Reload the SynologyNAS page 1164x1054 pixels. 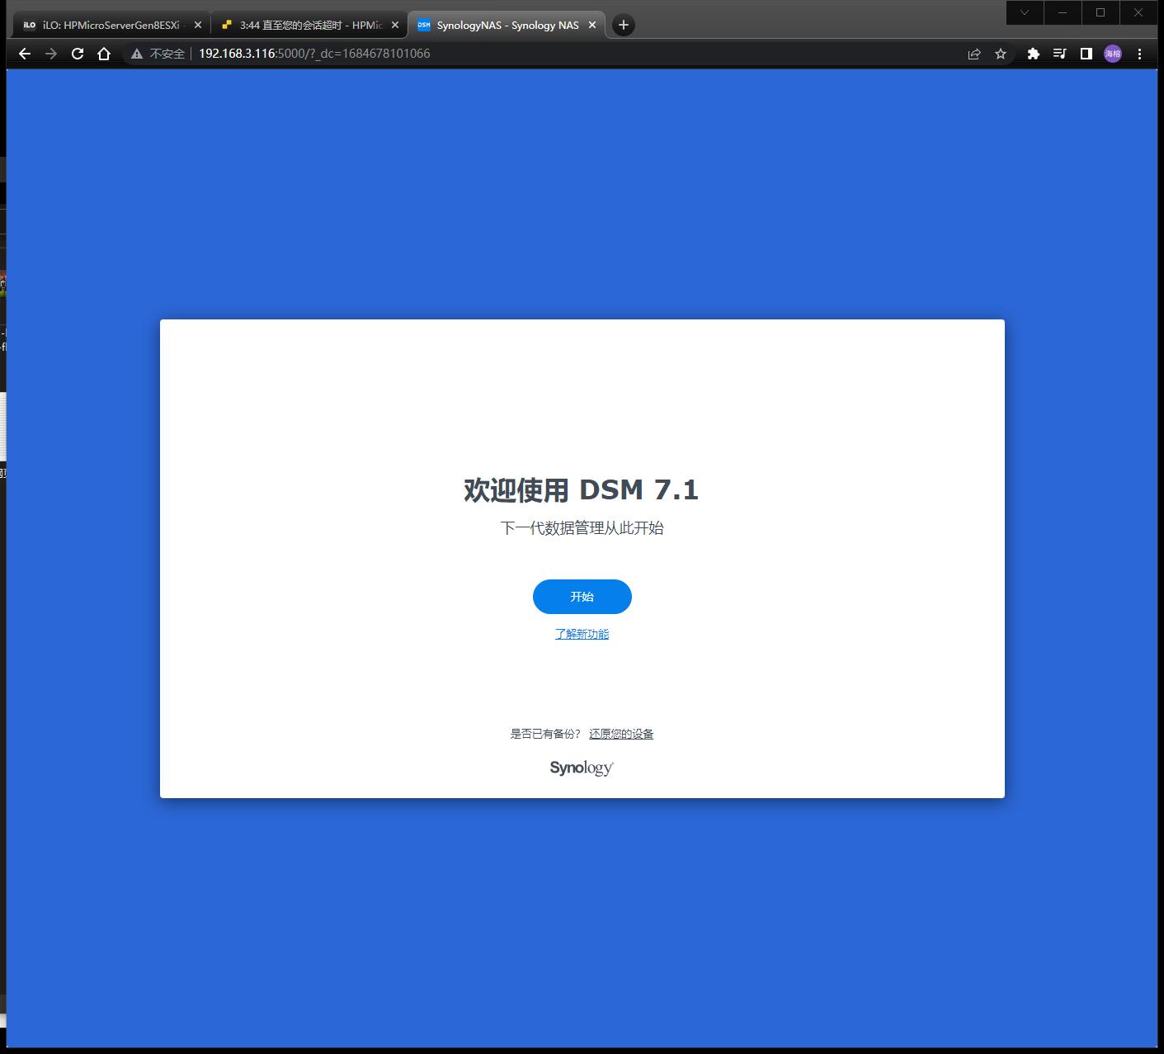coord(78,54)
